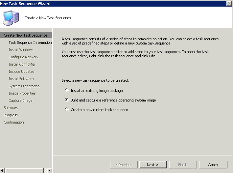Click the greyed-out Finish button

click(x=183, y=165)
